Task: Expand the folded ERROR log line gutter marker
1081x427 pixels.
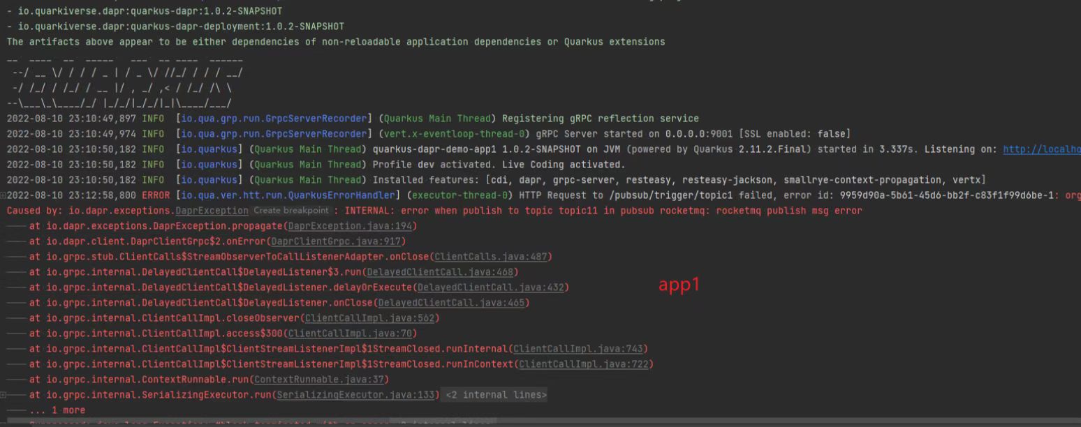Action: pyautogui.click(x=3, y=195)
